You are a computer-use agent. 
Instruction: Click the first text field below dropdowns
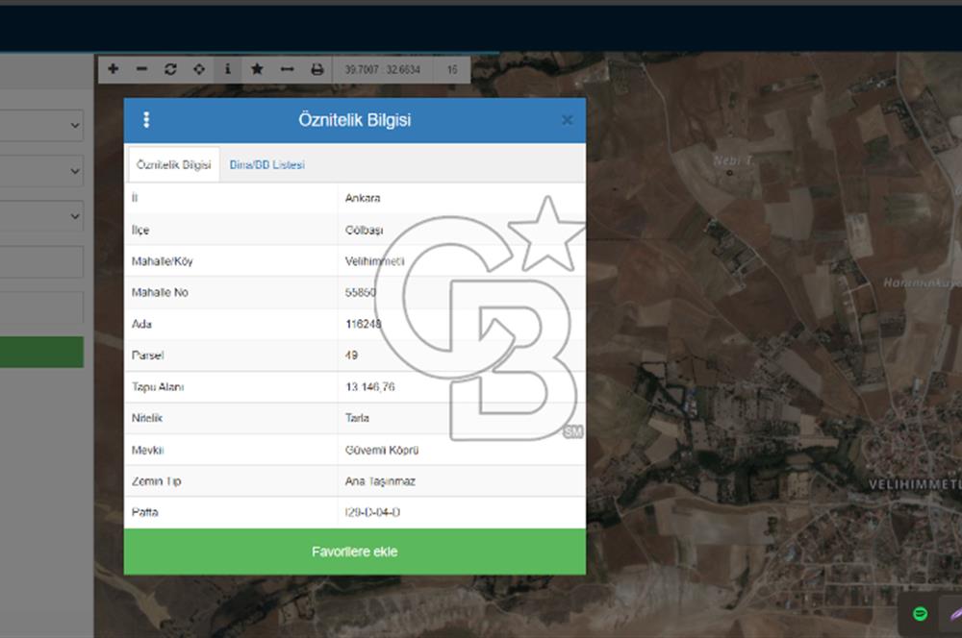pos(41,262)
